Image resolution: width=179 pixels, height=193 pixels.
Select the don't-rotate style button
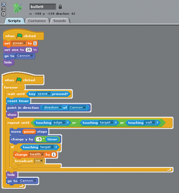click(x=4, y=14)
